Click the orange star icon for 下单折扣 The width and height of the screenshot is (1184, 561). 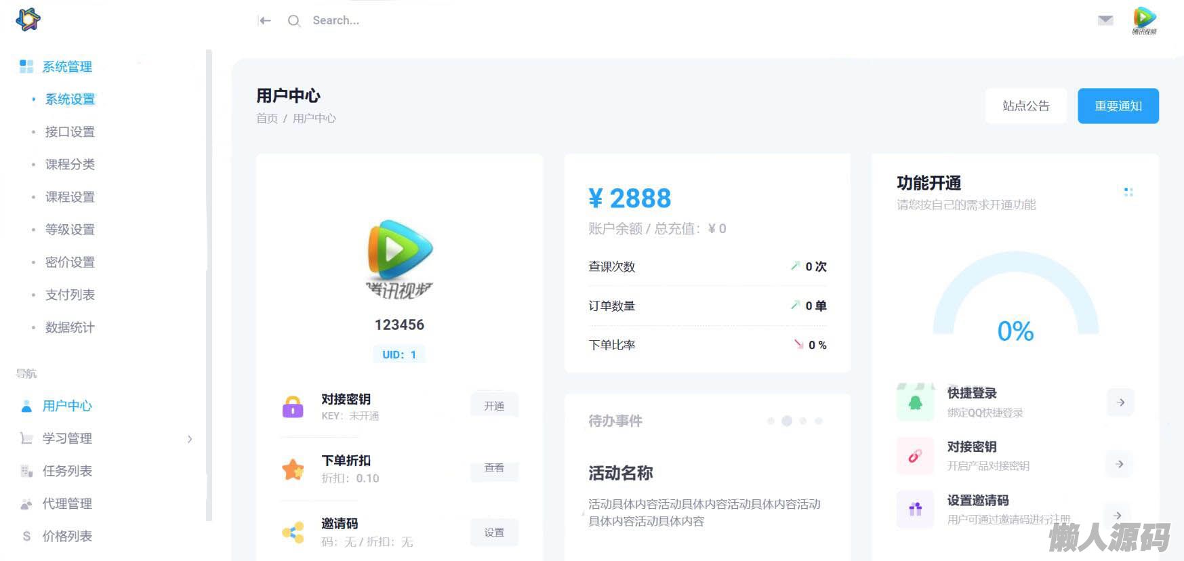click(293, 469)
